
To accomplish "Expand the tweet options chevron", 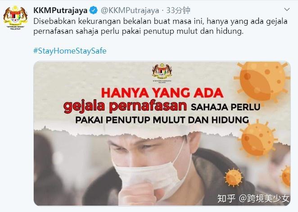I will pos(287,9).
